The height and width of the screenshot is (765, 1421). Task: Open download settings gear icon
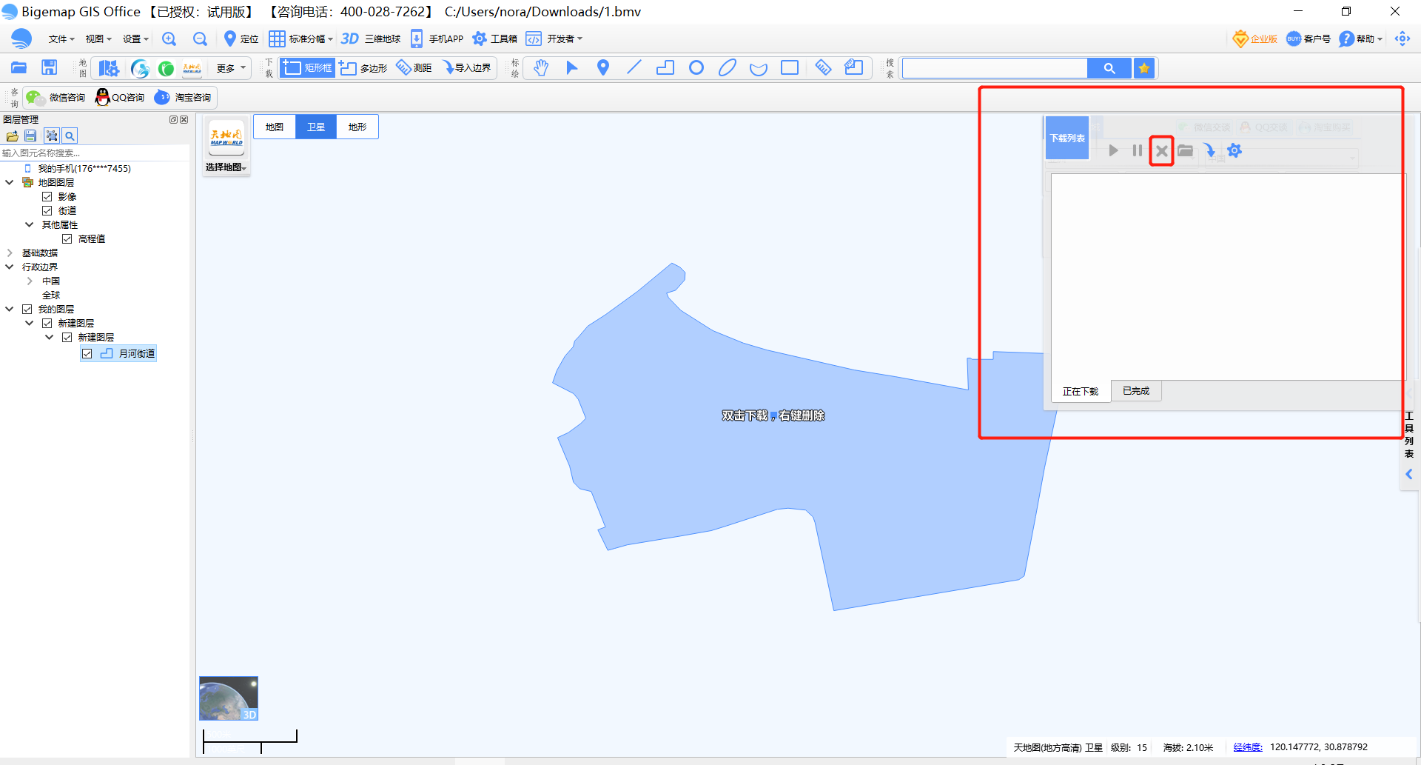(1234, 151)
